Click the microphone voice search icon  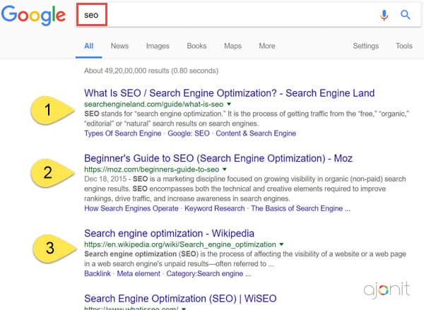click(384, 15)
